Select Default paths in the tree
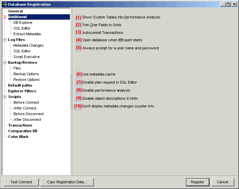 point(20,85)
